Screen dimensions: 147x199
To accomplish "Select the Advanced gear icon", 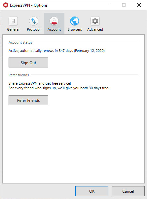I will (95, 21).
